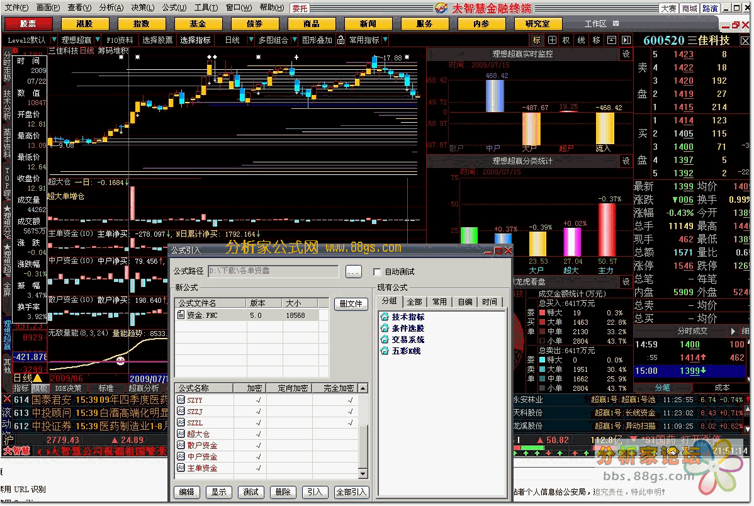Image resolution: width=754 pixels, height=506 pixels.
Task: Enable the 自动测试 checkbox
Action: click(x=378, y=273)
